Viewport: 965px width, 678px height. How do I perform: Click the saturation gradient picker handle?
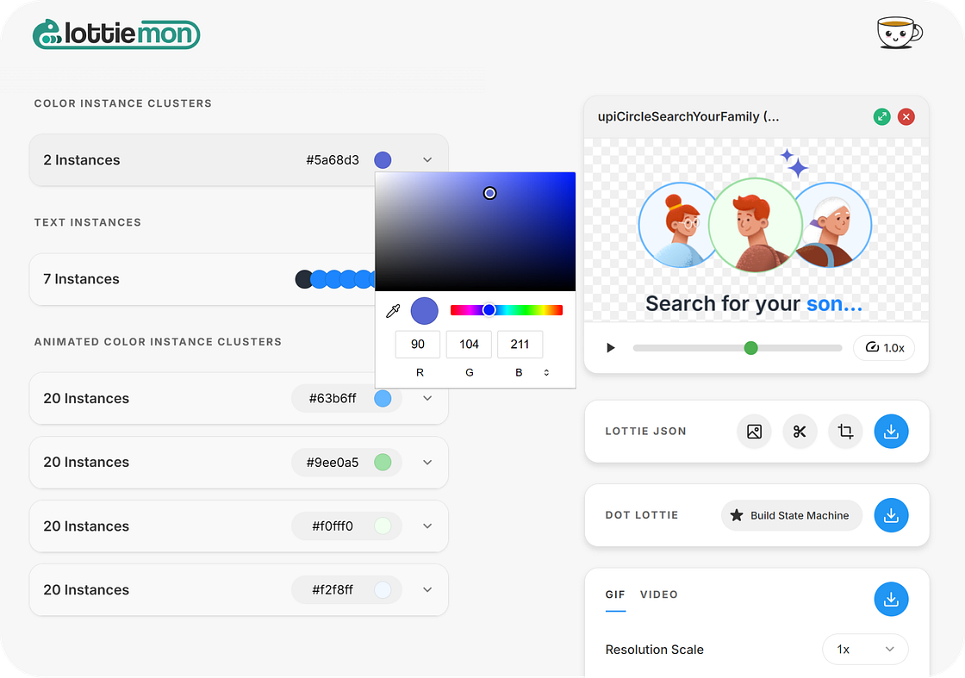tap(489, 193)
